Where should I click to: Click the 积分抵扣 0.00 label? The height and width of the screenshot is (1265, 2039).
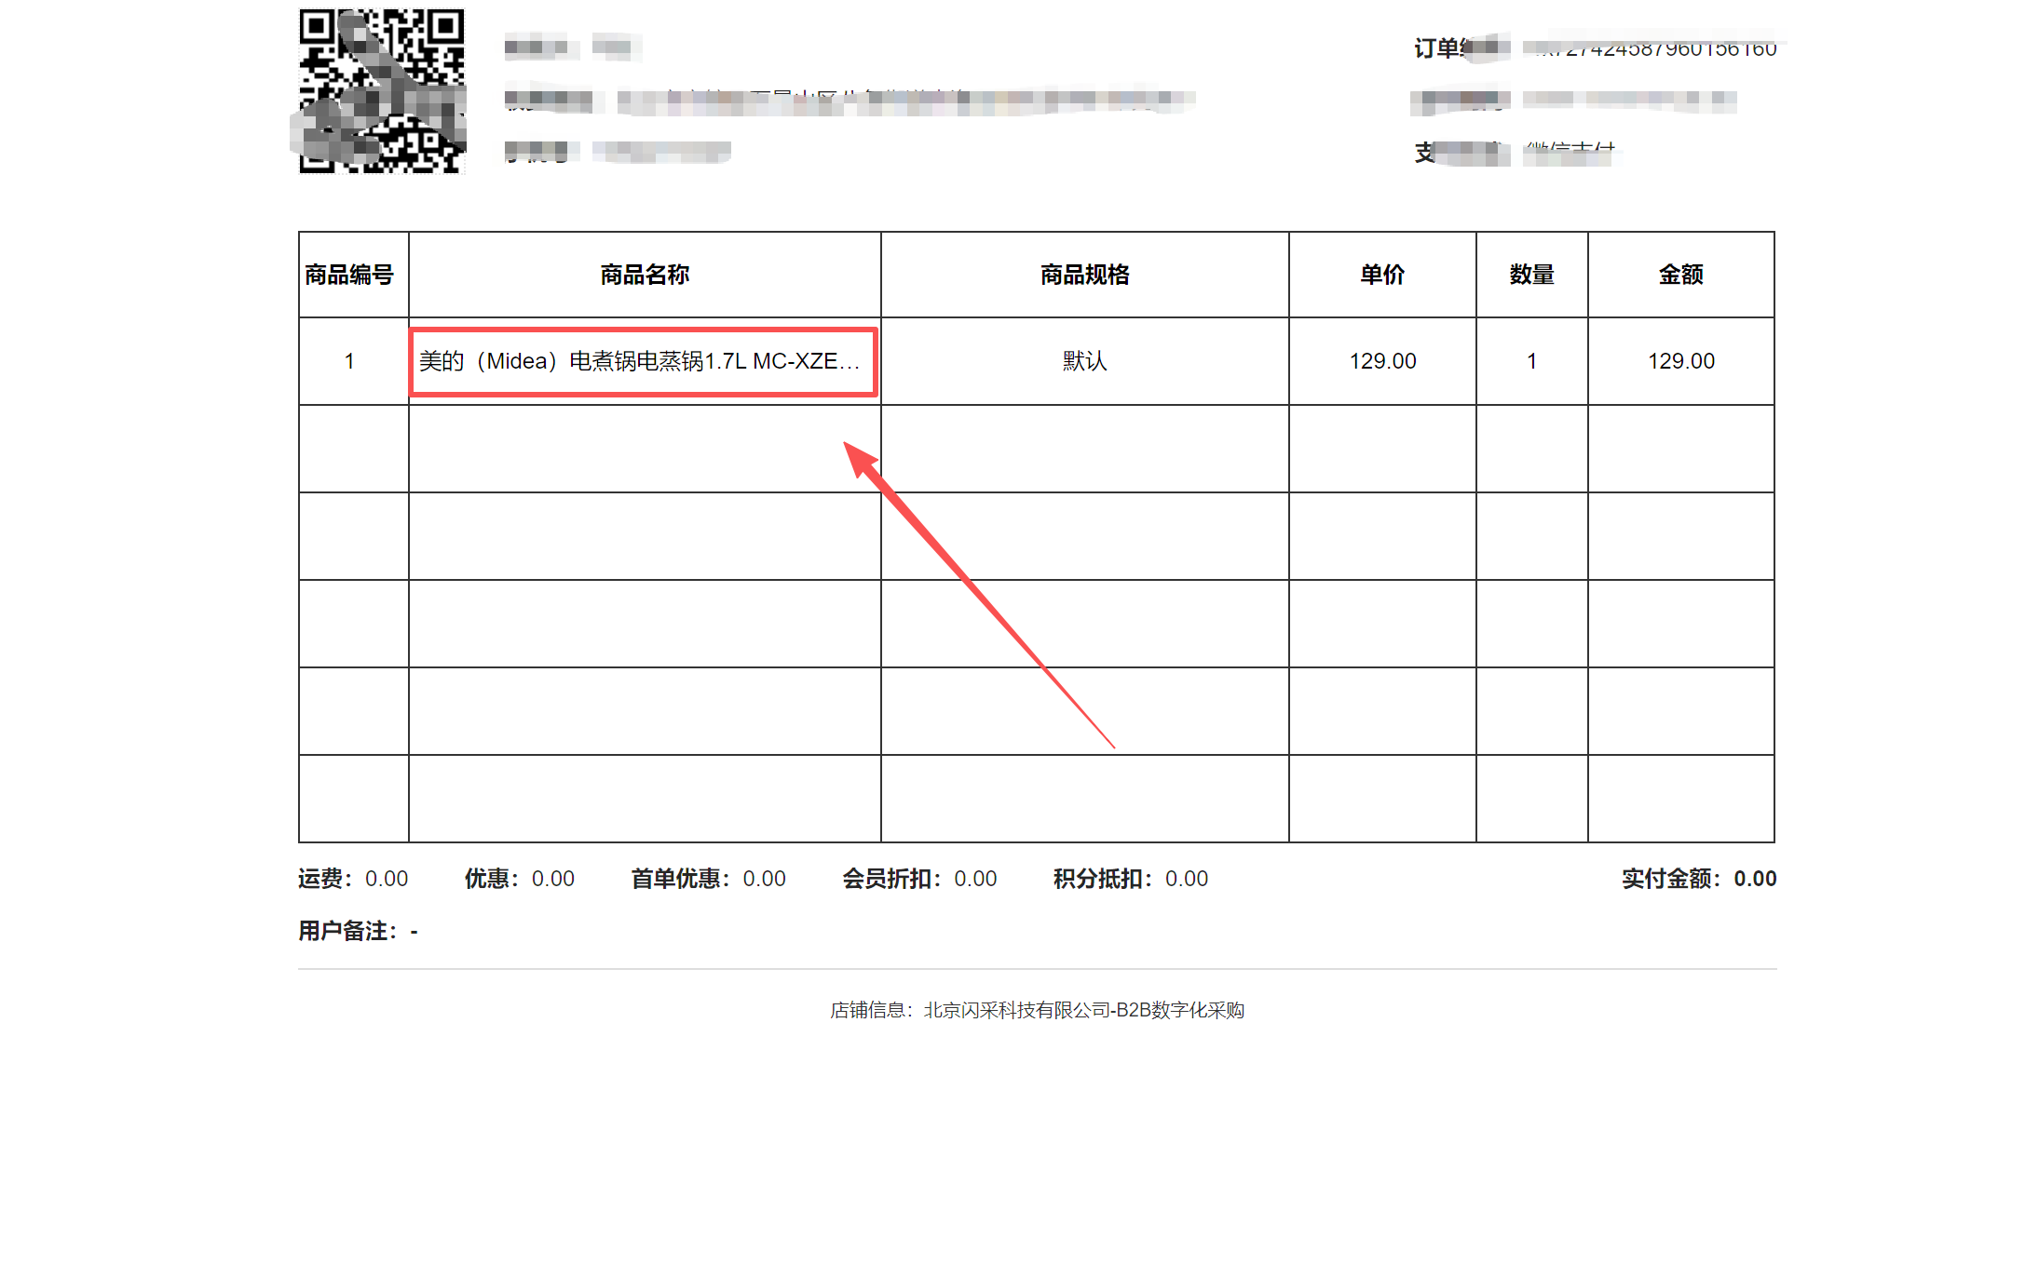coord(1130,879)
